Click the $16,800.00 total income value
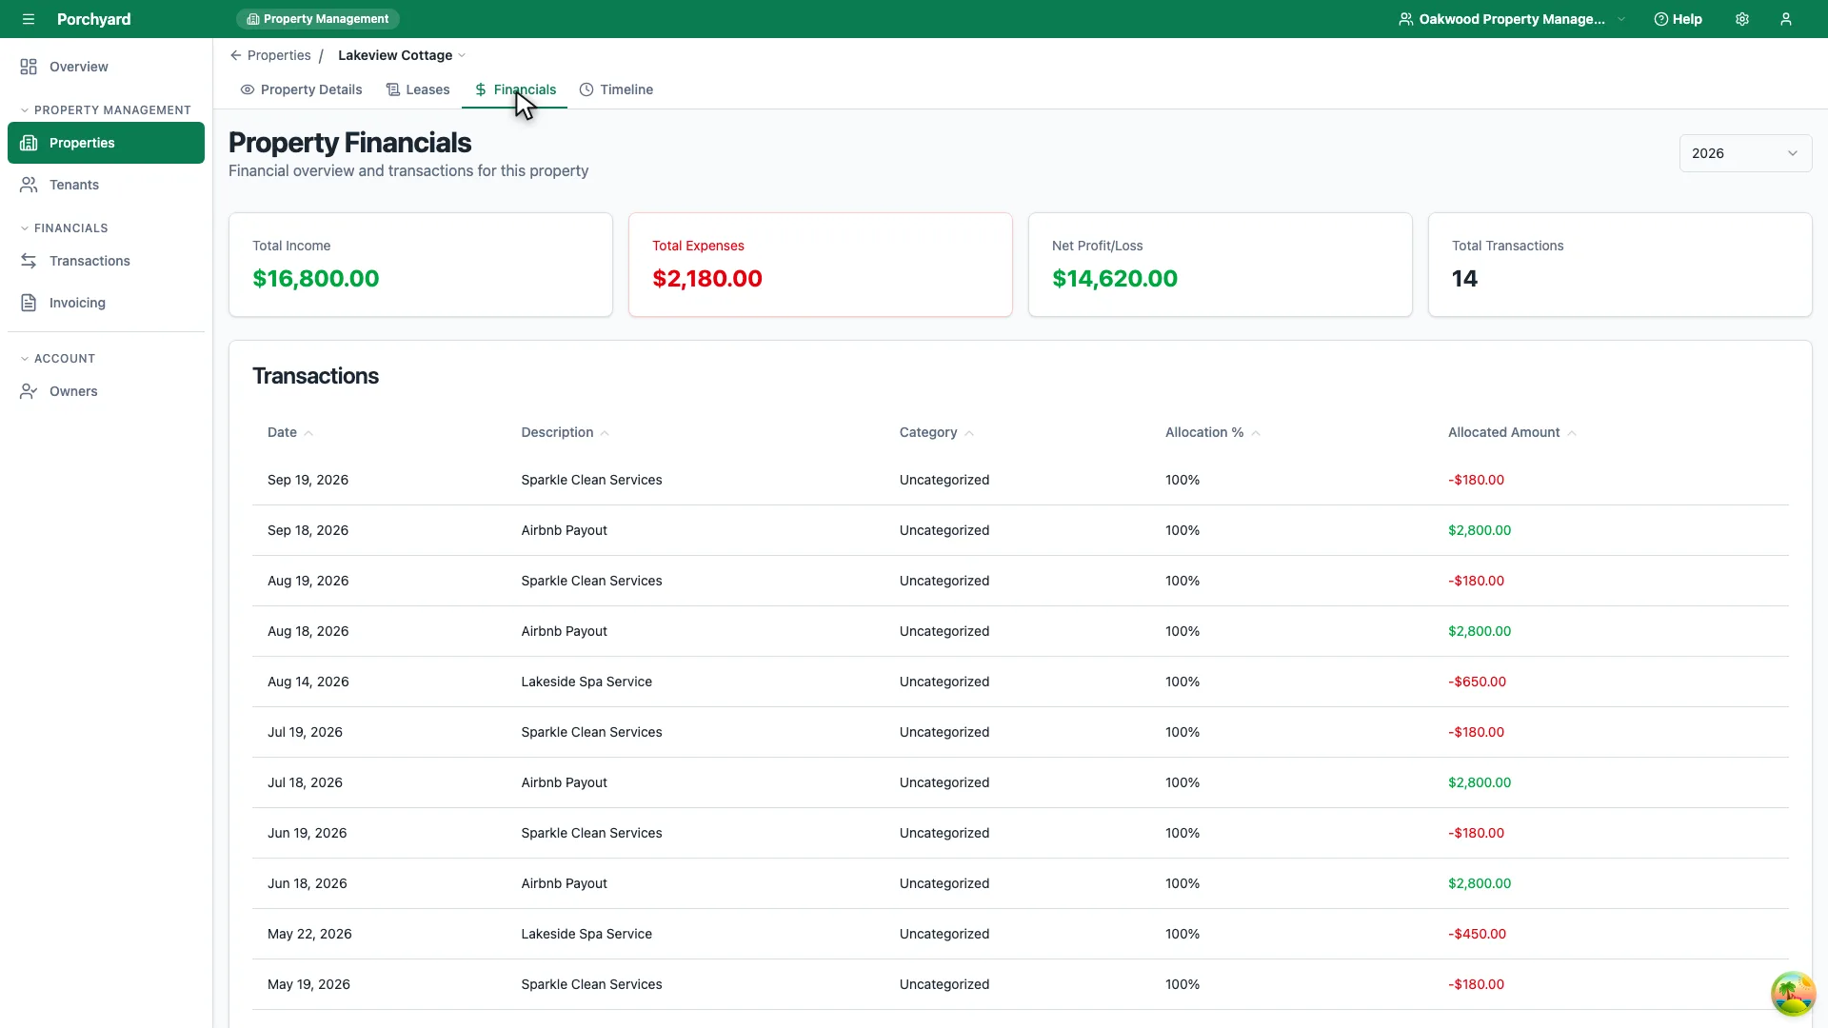1828x1028 pixels. pos(316,279)
